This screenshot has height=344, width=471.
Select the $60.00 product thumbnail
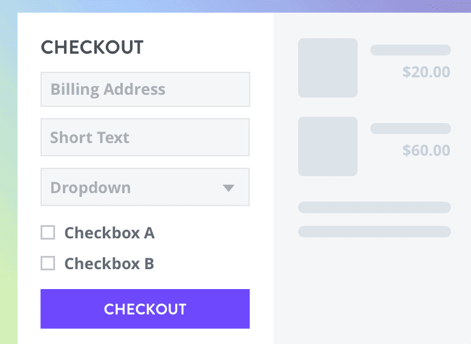pyautogui.click(x=328, y=146)
